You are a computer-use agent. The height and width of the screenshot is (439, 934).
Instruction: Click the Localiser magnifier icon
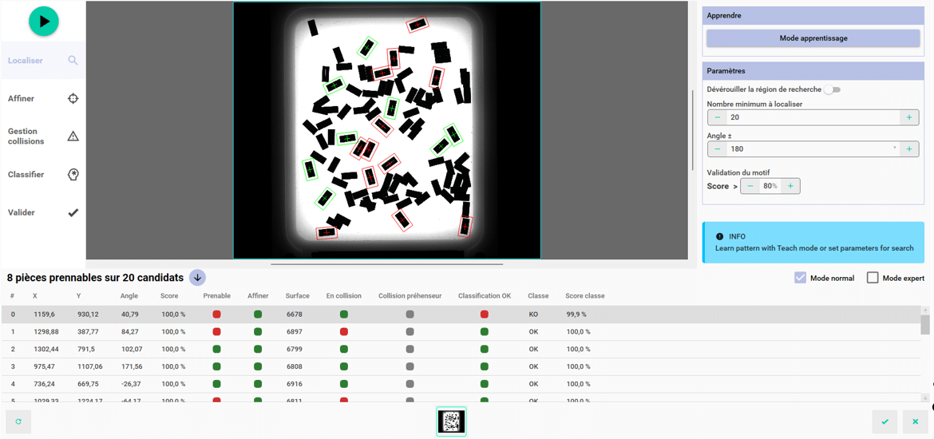pyautogui.click(x=73, y=61)
